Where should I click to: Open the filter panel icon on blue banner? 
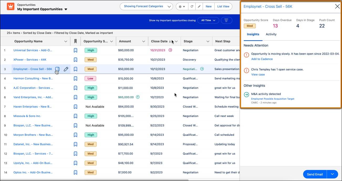[x=226, y=20]
